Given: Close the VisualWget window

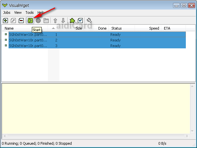Looking at the screenshot, I should (x=191, y=6).
